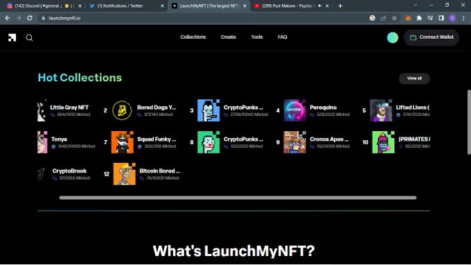
Task: Reload the page
Action: tap(29, 18)
